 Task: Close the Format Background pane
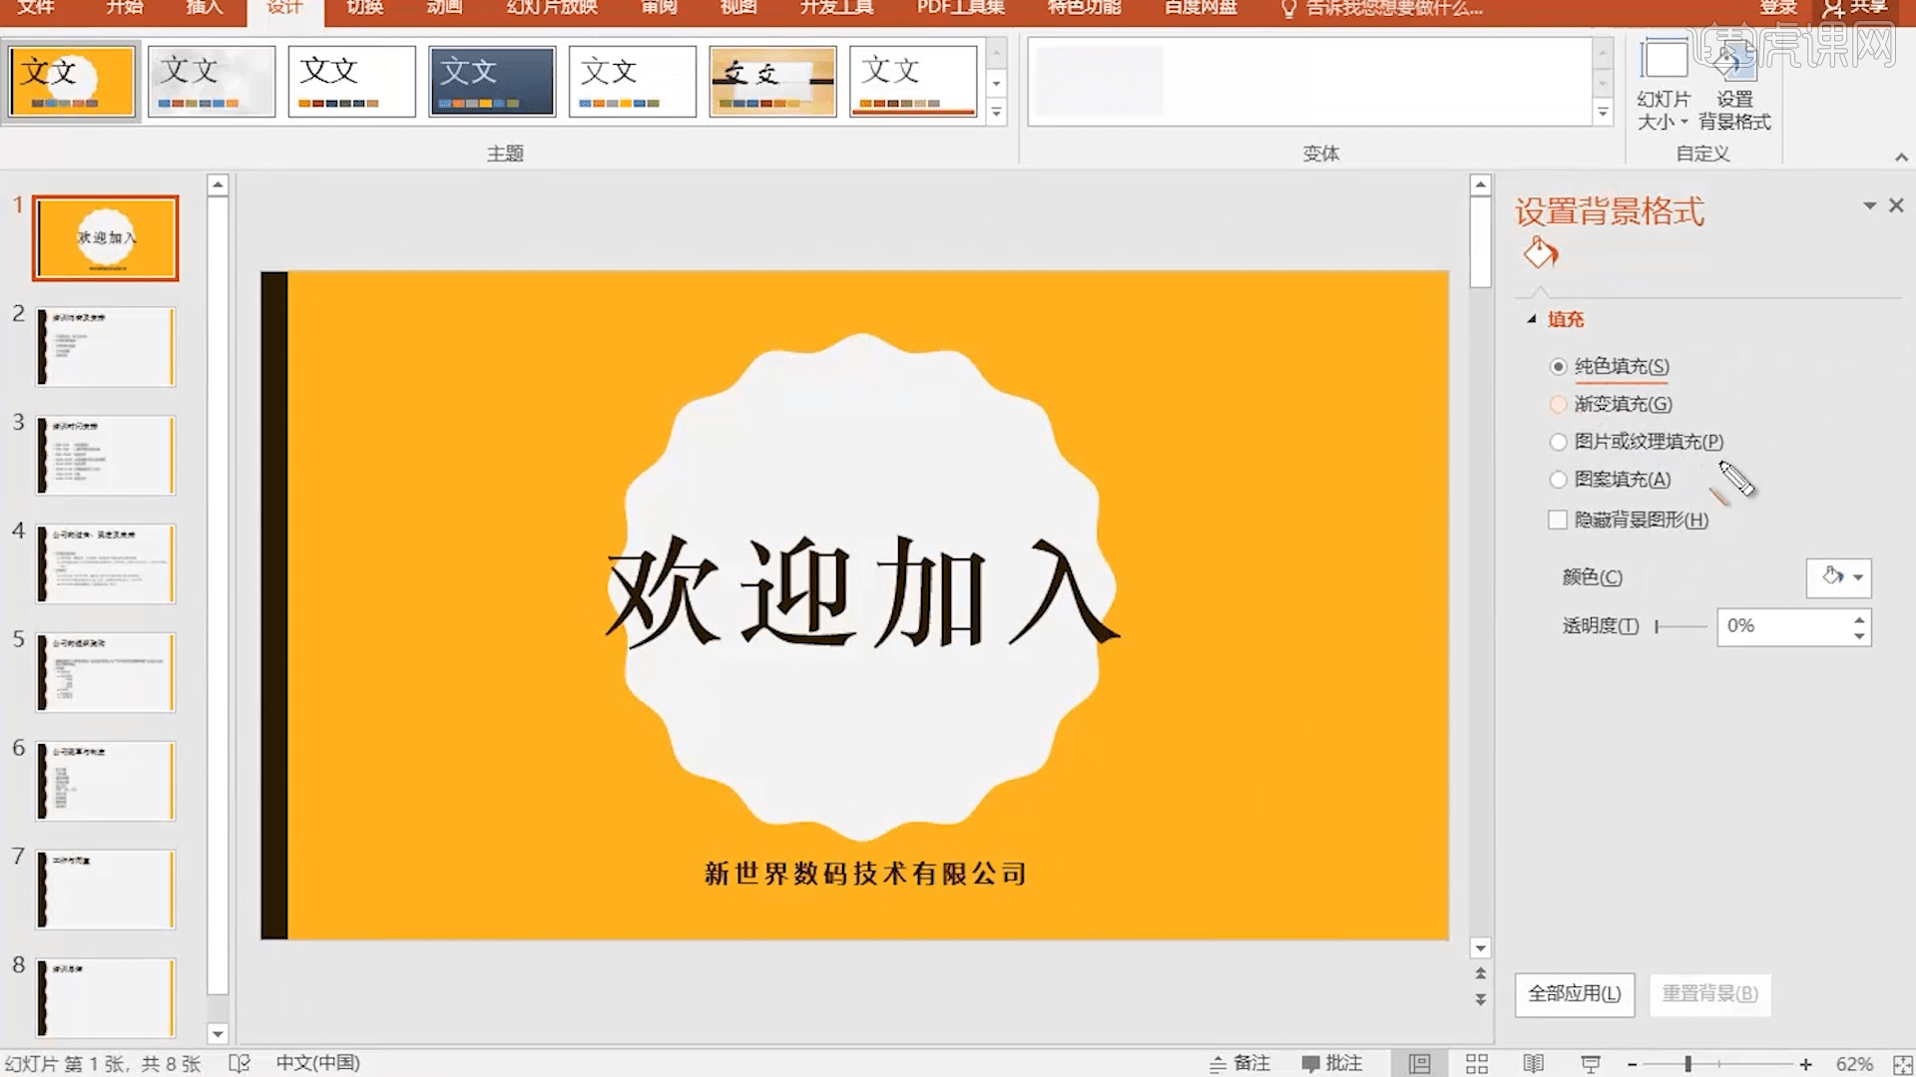(x=1896, y=205)
